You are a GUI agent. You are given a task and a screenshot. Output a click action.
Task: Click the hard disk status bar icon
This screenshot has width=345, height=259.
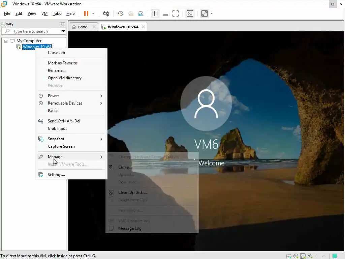point(288,256)
